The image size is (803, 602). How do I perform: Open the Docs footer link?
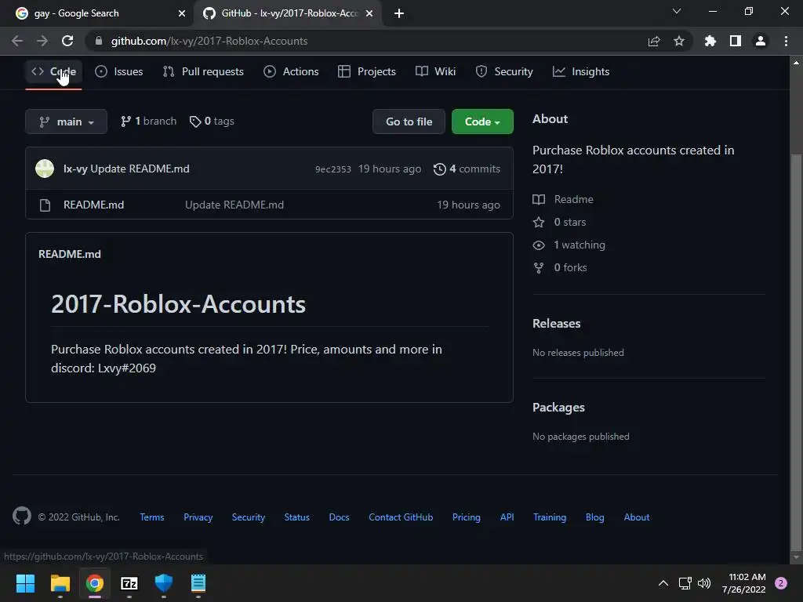[339, 517]
